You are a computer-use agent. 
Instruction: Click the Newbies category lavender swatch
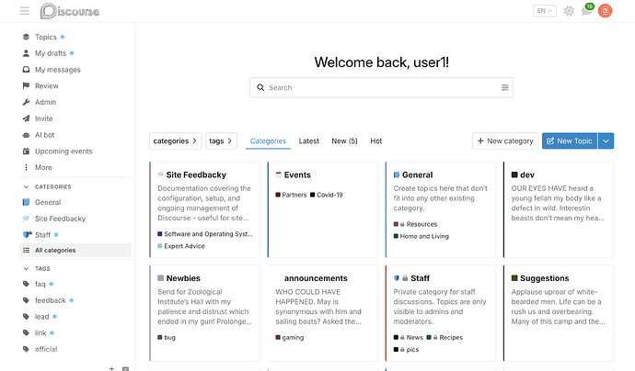(x=161, y=278)
